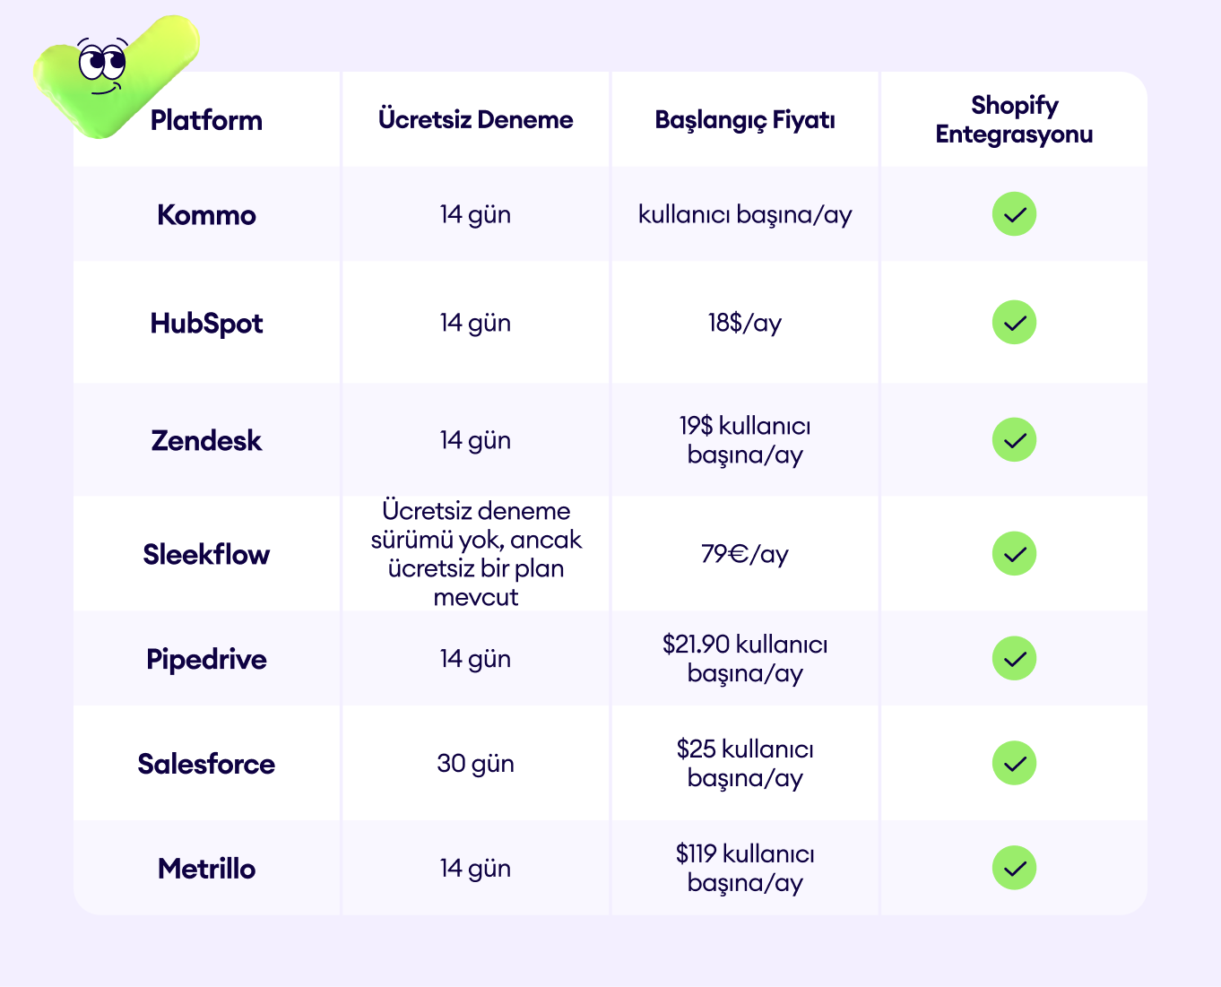Click the Zendesk Shopify integration checkmark
Screen dimensions: 1221x987
pos(1014,440)
